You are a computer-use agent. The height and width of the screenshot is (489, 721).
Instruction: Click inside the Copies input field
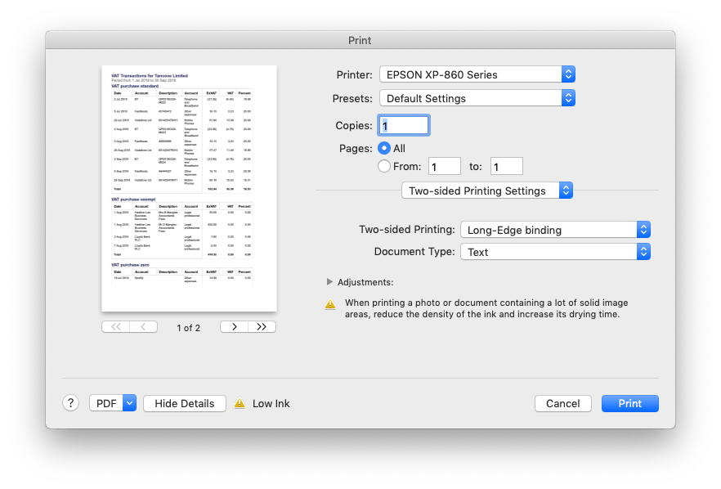[x=403, y=125]
